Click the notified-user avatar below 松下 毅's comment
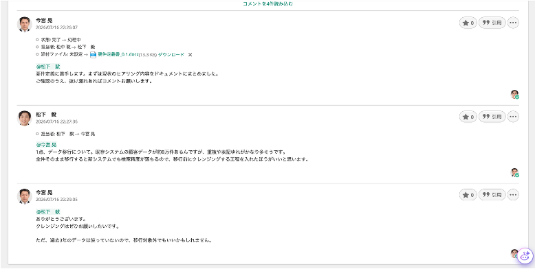The image size is (535, 269). tap(514, 173)
